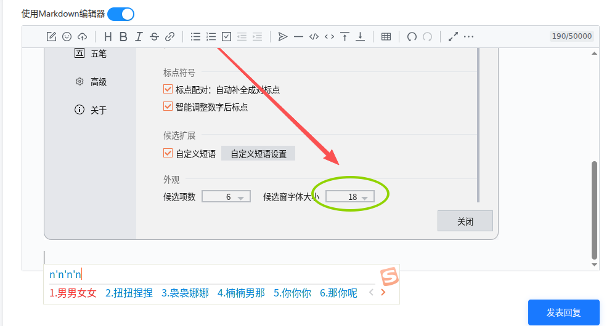
Task: Click the 自定义短语设置 button
Action: (x=258, y=154)
